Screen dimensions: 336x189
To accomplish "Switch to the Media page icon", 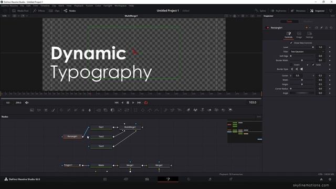I will pyautogui.click(x=105, y=179).
